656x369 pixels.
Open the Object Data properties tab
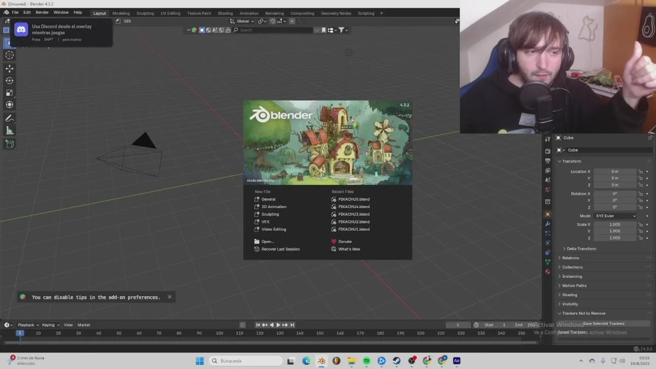[547, 262]
